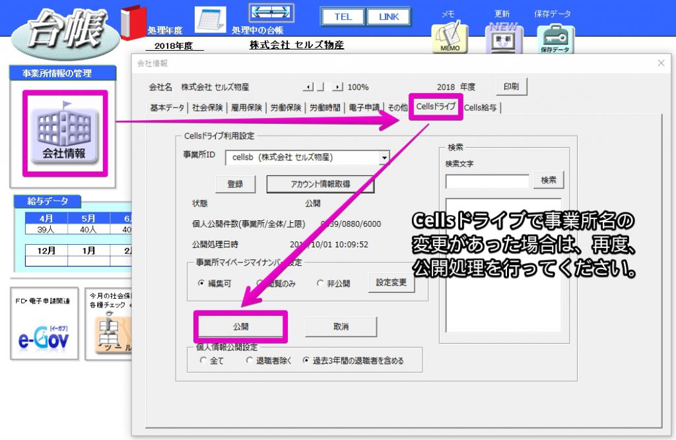Select 過去3年間の退職者を含める option

pyautogui.click(x=353, y=360)
